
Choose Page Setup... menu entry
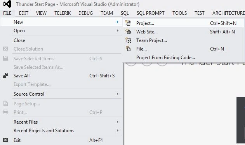(x=61, y=104)
